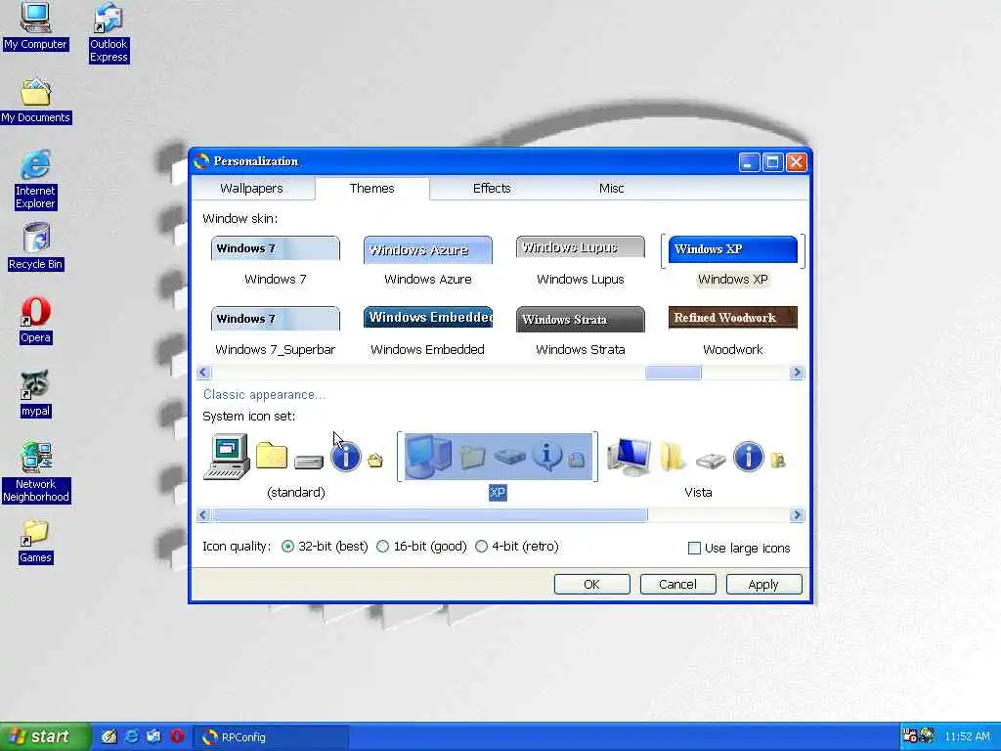Open the Misc tab
The image size is (1001, 751).
(611, 189)
